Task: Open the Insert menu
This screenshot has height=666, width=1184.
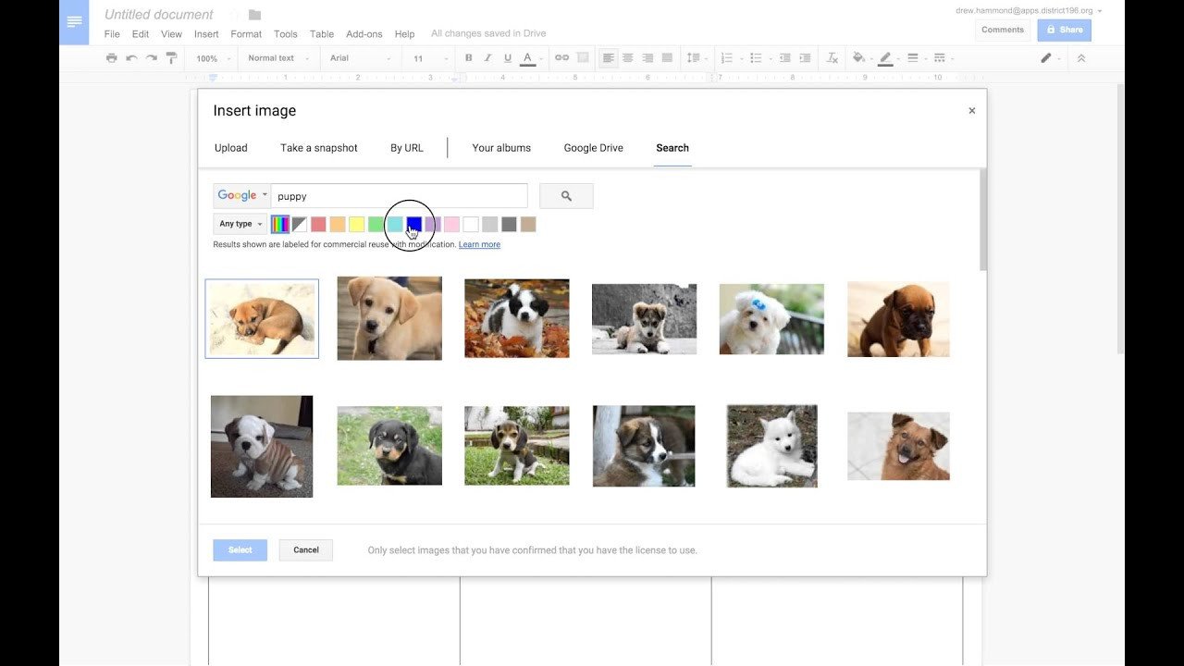Action: pyautogui.click(x=206, y=34)
